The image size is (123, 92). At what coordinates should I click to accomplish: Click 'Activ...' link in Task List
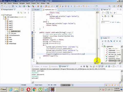click(119, 22)
